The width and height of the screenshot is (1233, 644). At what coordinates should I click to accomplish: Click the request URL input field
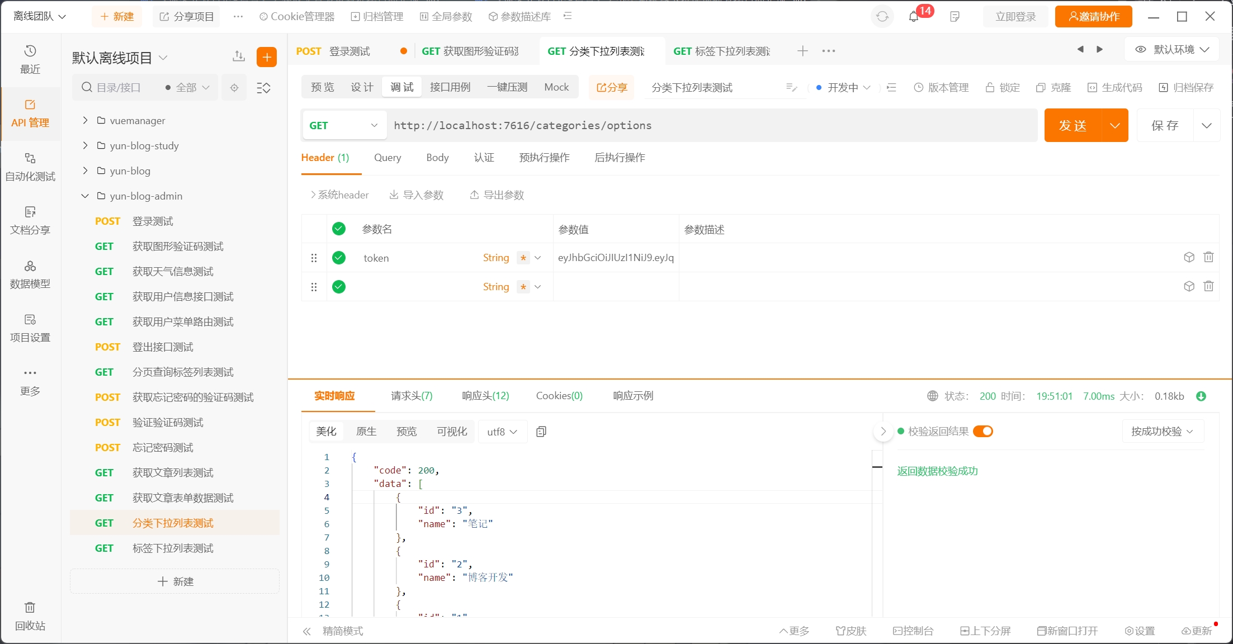click(710, 126)
